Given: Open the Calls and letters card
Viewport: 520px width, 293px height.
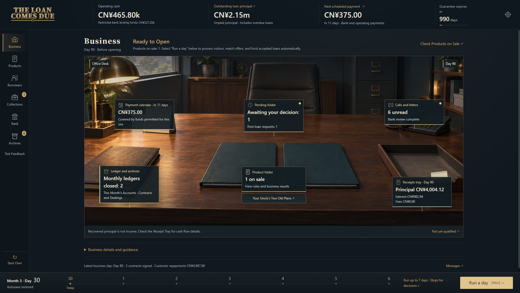Looking at the screenshot, I should (414, 112).
